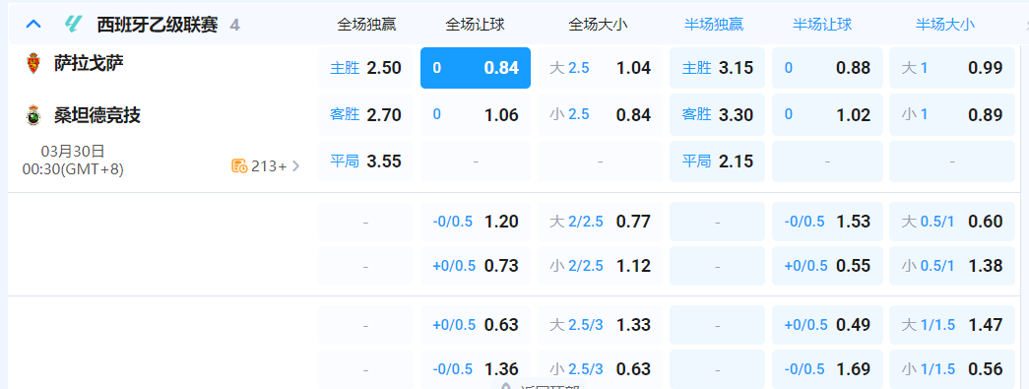Choose half-time handicap 0 at 1.02
The image size is (1029, 389).
click(x=827, y=115)
